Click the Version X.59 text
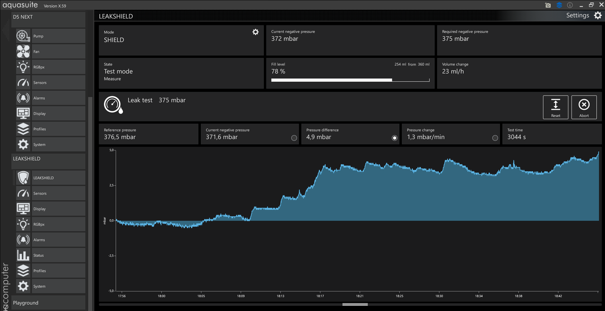The width and height of the screenshot is (605, 311). pyautogui.click(x=55, y=6)
